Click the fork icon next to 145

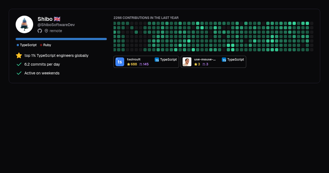(x=141, y=64)
